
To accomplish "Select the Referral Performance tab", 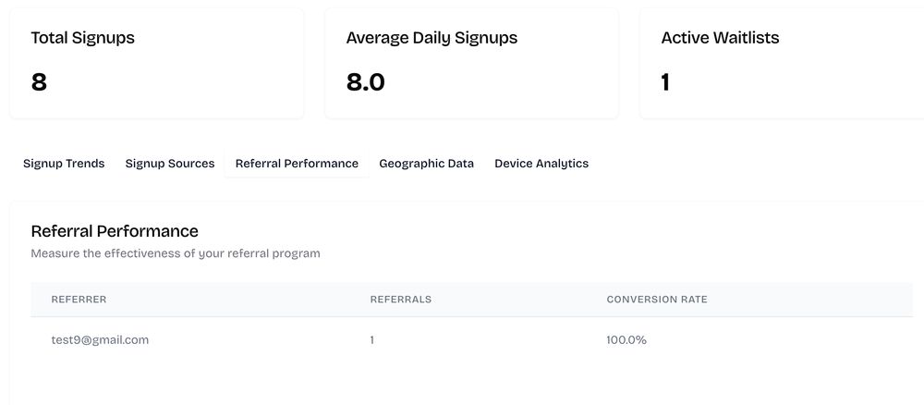I will pyautogui.click(x=297, y=164).
